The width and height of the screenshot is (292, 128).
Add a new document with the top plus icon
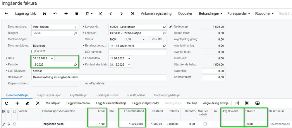[66, 13]
